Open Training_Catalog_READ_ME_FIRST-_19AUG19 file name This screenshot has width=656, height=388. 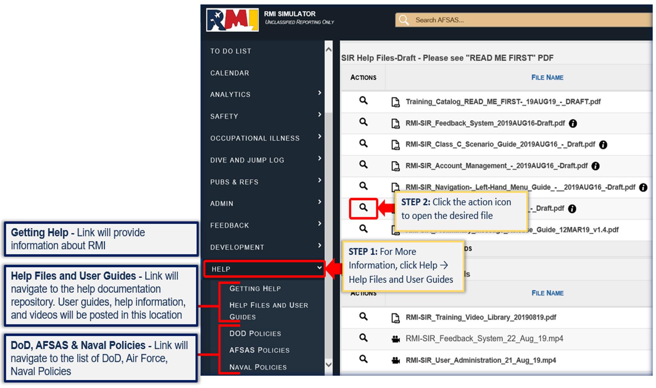503,102
